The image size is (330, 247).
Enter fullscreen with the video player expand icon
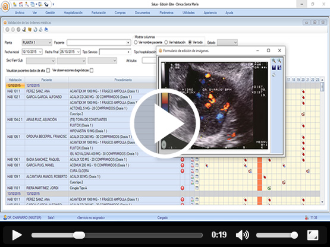tap(313, 235)
